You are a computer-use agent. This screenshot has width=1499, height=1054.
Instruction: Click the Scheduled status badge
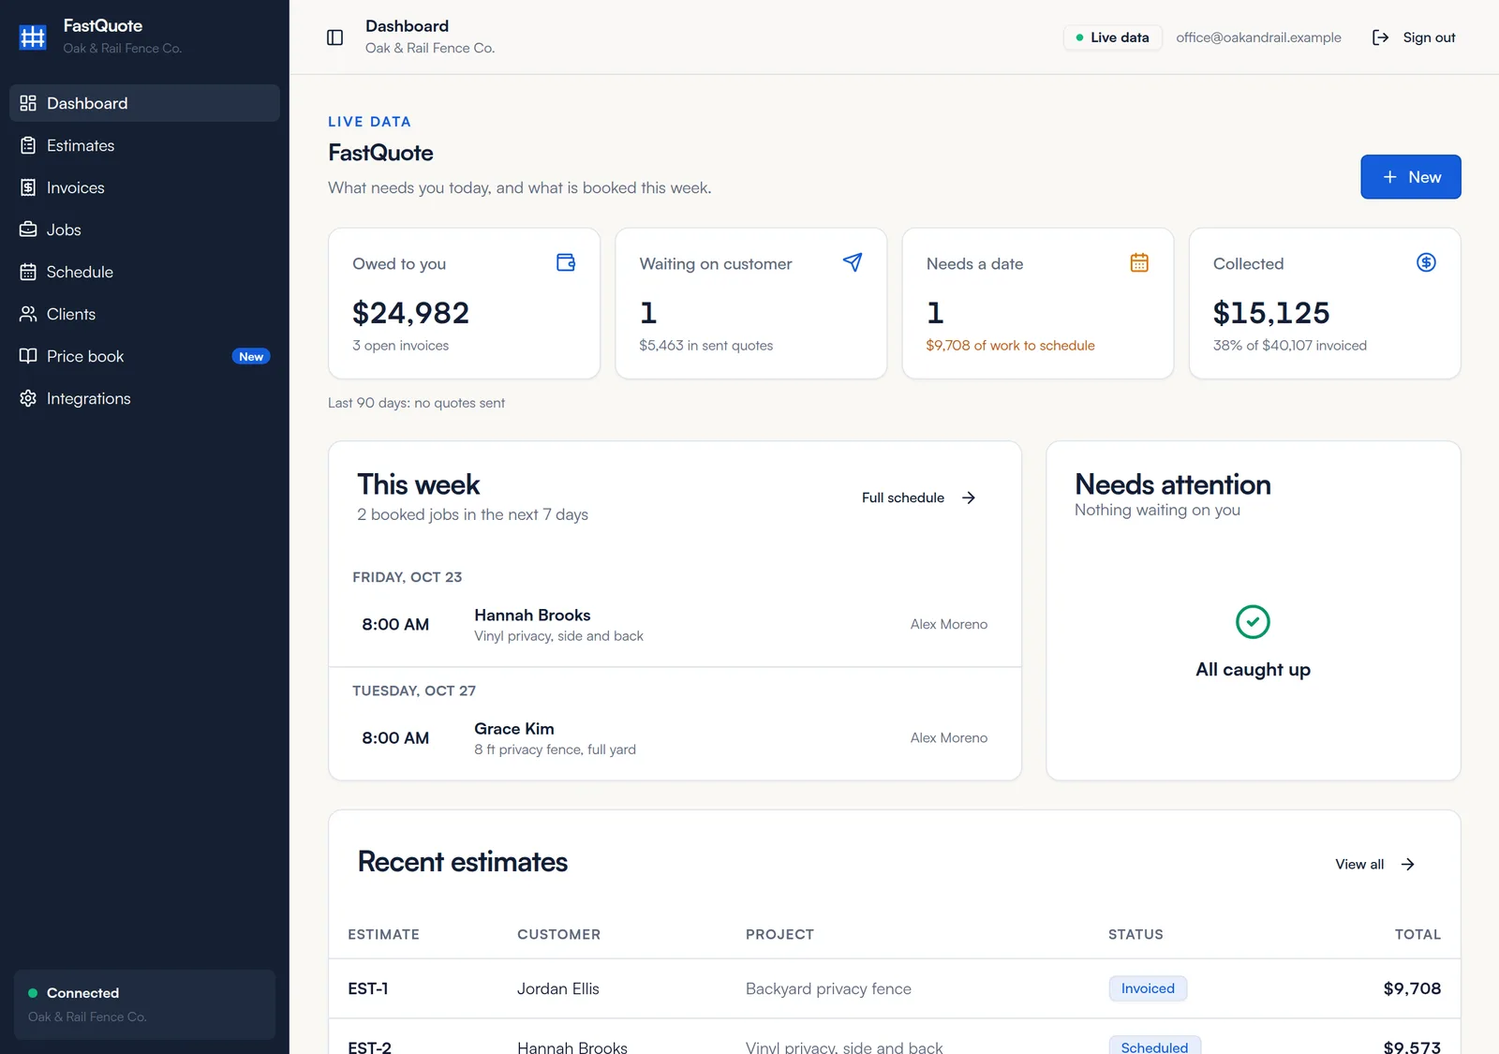tap(1154, 1046)
